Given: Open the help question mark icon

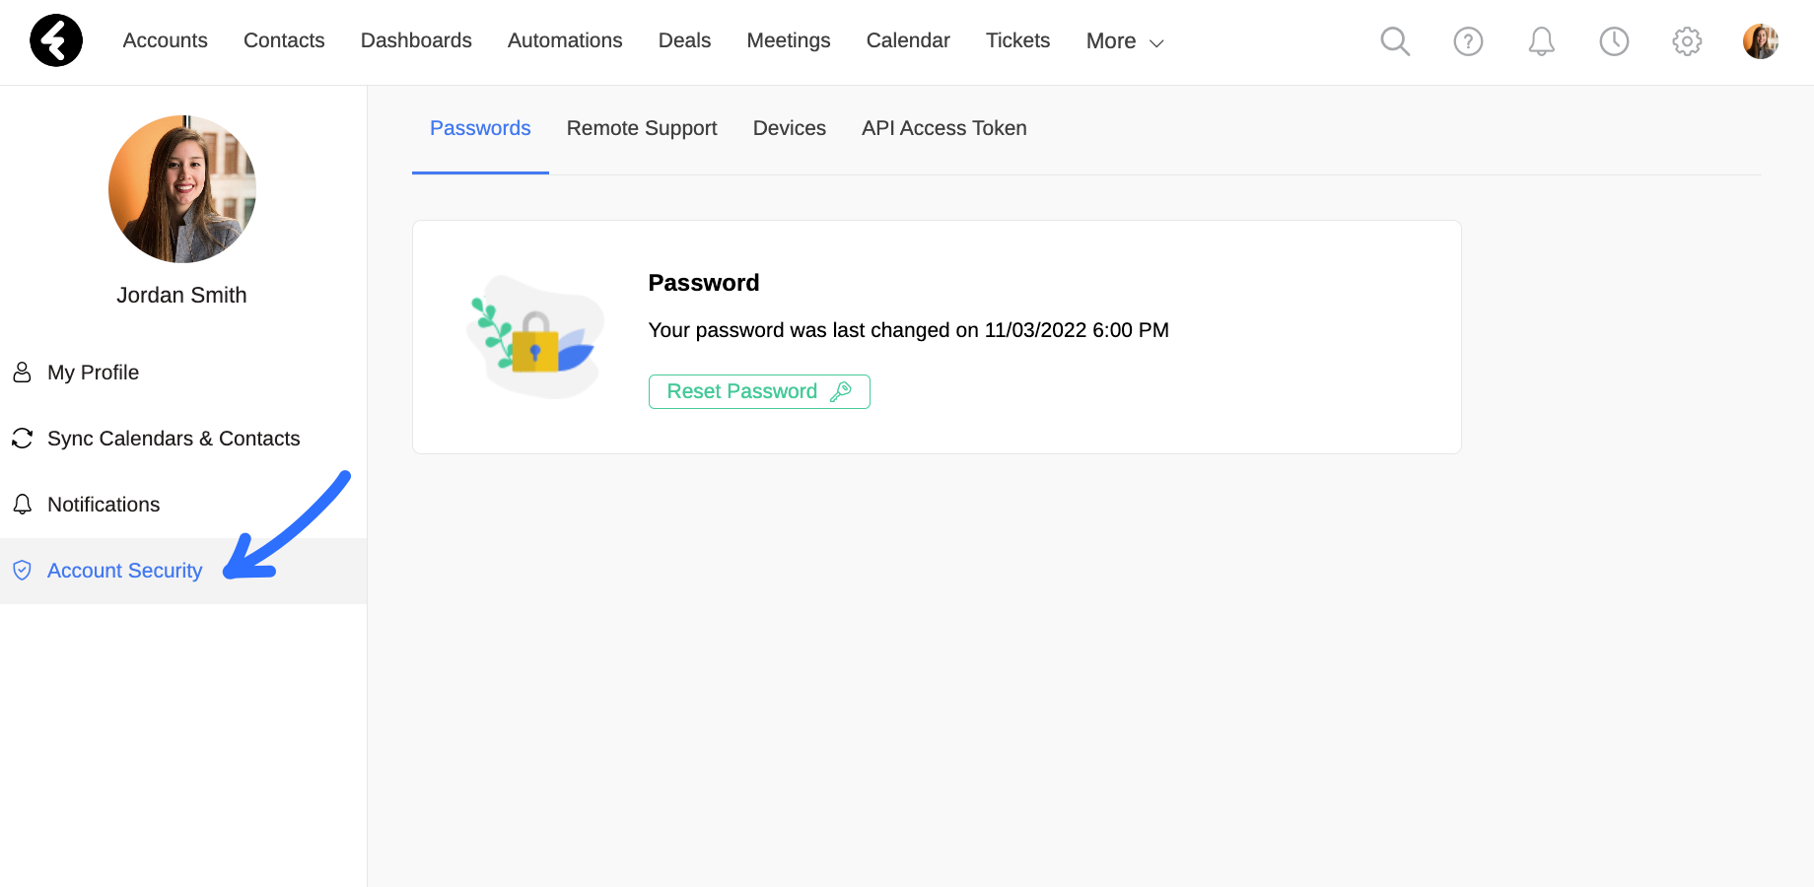Looking at the screenshot, I should click(1468, 41).
